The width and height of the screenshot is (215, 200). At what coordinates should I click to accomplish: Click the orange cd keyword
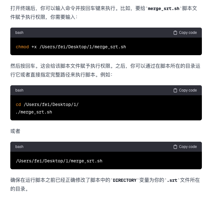coord(18,104)
